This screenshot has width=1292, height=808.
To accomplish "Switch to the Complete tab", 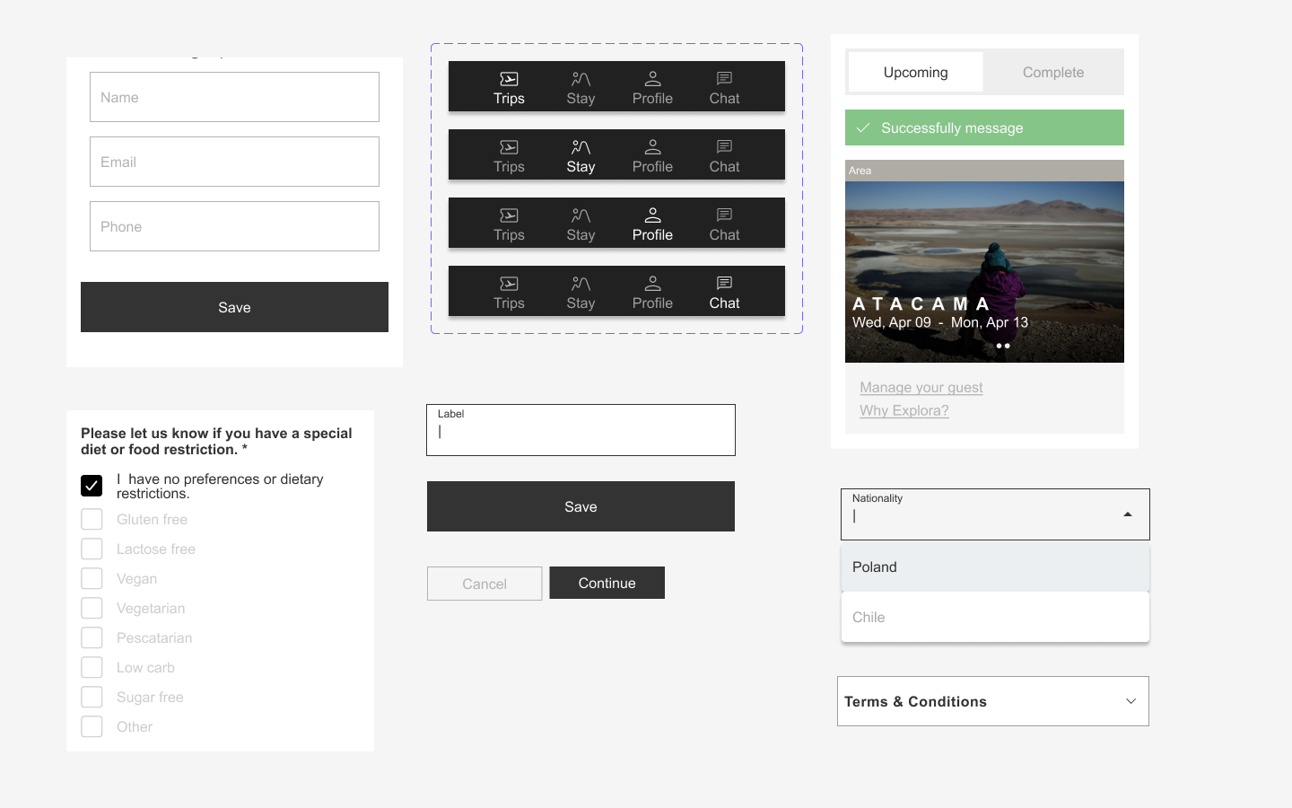I will tap(1052, 72).
